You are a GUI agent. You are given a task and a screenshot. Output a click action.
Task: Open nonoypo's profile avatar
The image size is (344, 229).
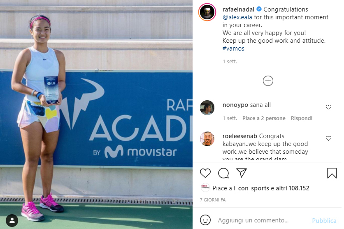[x=207, y=108]
